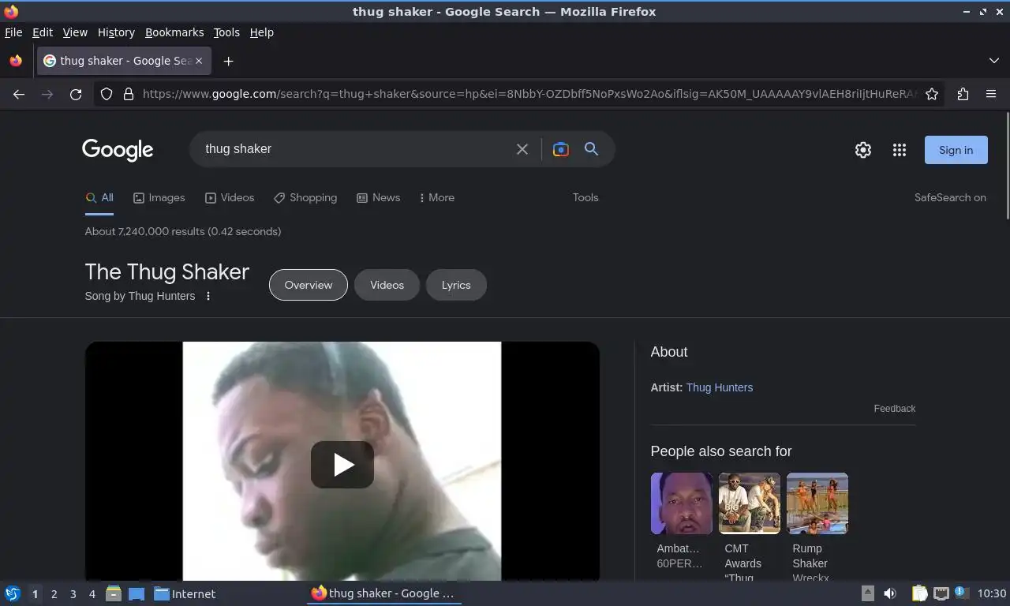The height and width of the screenshot is (606, 1010).
Task: Switch to workspace 2
Action: click(x=54, y=594)
